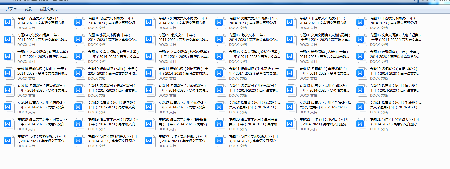450x169 pixels.
Task: Select the second 专题05 散文文本 file name
Action: click(x=254, y=37)
